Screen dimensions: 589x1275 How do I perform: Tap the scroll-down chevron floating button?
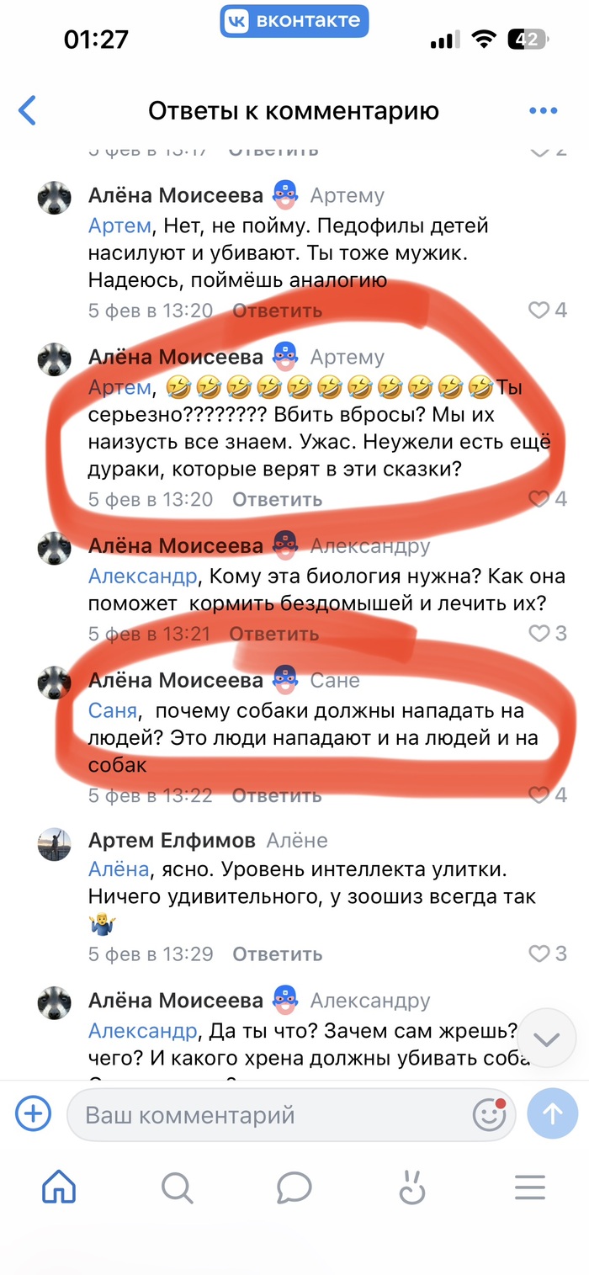click(547, 1039)
